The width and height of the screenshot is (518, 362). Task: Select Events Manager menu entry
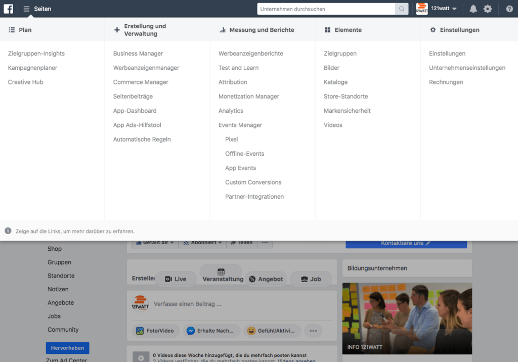tap(240, 125)
